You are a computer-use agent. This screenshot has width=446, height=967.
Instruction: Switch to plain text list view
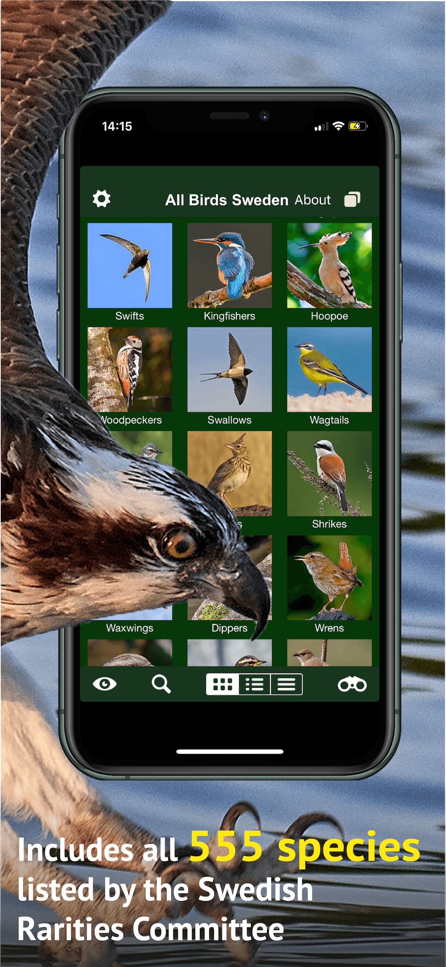click(x=286, y=684)
